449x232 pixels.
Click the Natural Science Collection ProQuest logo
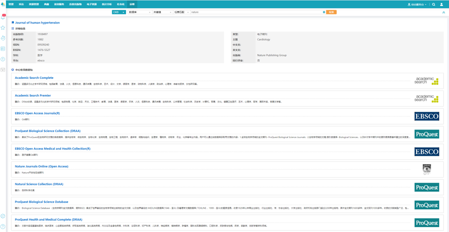(x=427, y=187)
